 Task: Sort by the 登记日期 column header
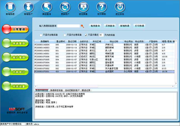click(73, 41)
